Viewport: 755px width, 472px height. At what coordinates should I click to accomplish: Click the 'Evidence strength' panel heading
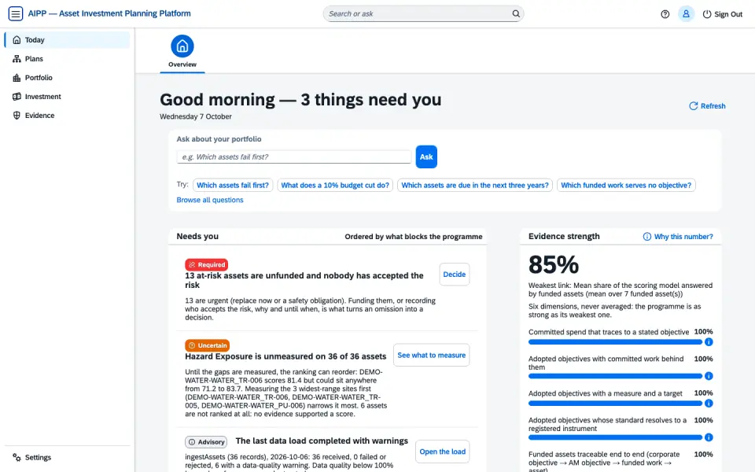tap(564, 237)
